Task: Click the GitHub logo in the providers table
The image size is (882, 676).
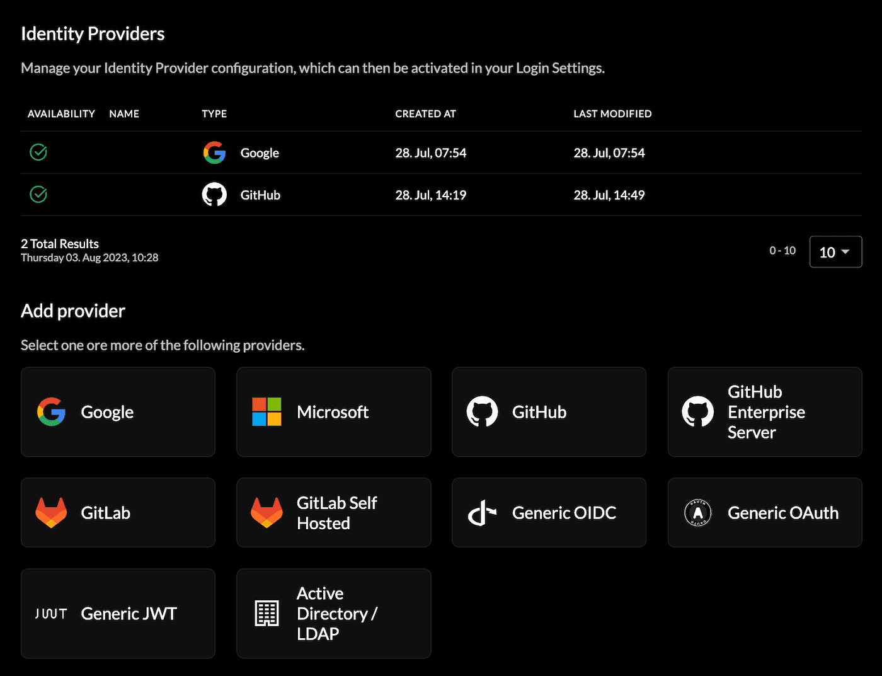Action: coord(214,195)
